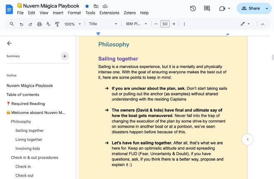Add a summary with plus button
This screenshot has height=179, width=274.
tap(65, 56)
